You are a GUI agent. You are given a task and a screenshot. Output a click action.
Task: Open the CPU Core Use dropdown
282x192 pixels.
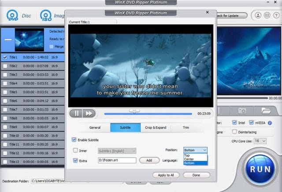[x=260, y=140]
